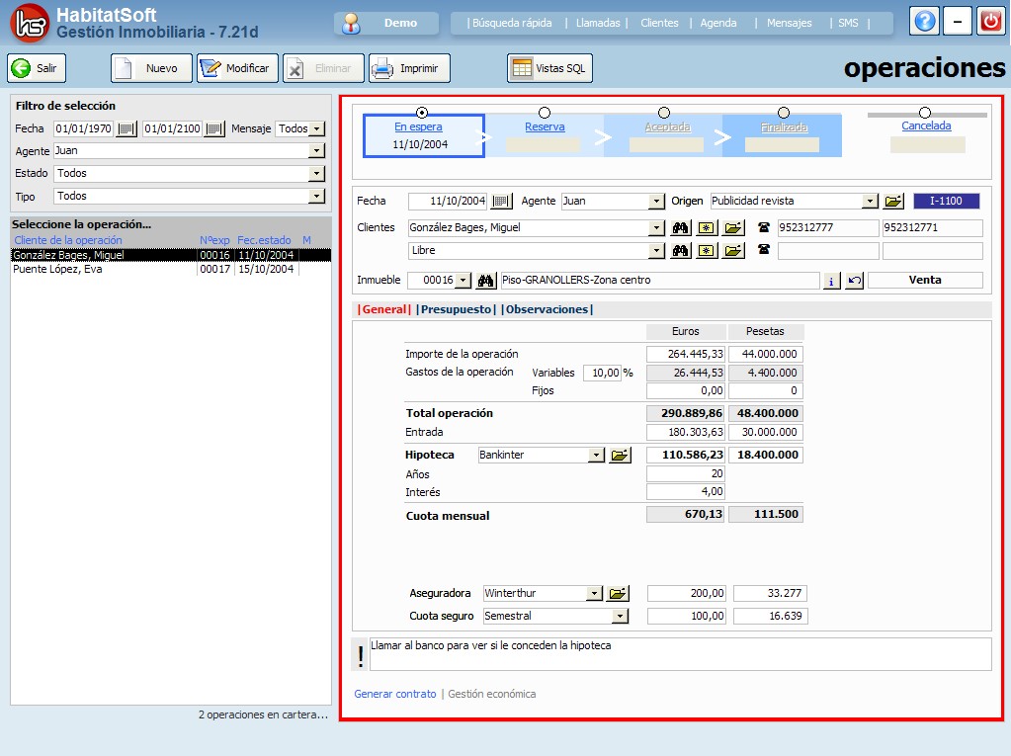This screenshot has height=756, width=1011.
Task: Print with the Imprimir button
Action: click(409, 68)
